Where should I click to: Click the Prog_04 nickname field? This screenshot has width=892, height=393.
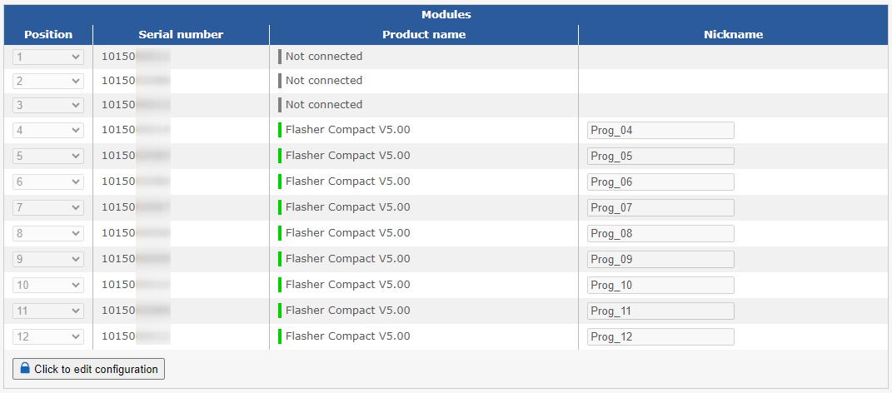tap(660, 131)
